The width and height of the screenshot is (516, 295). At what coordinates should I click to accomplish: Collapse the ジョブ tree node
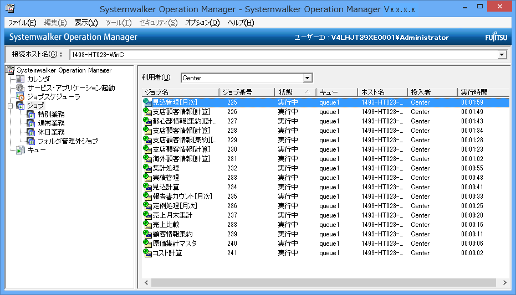pos(10,106)
